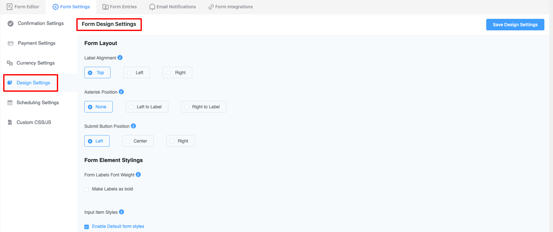Screen dimensions: 553x232
Task: Click info icon beside Form Labels Font Weight
Action: 138,174
